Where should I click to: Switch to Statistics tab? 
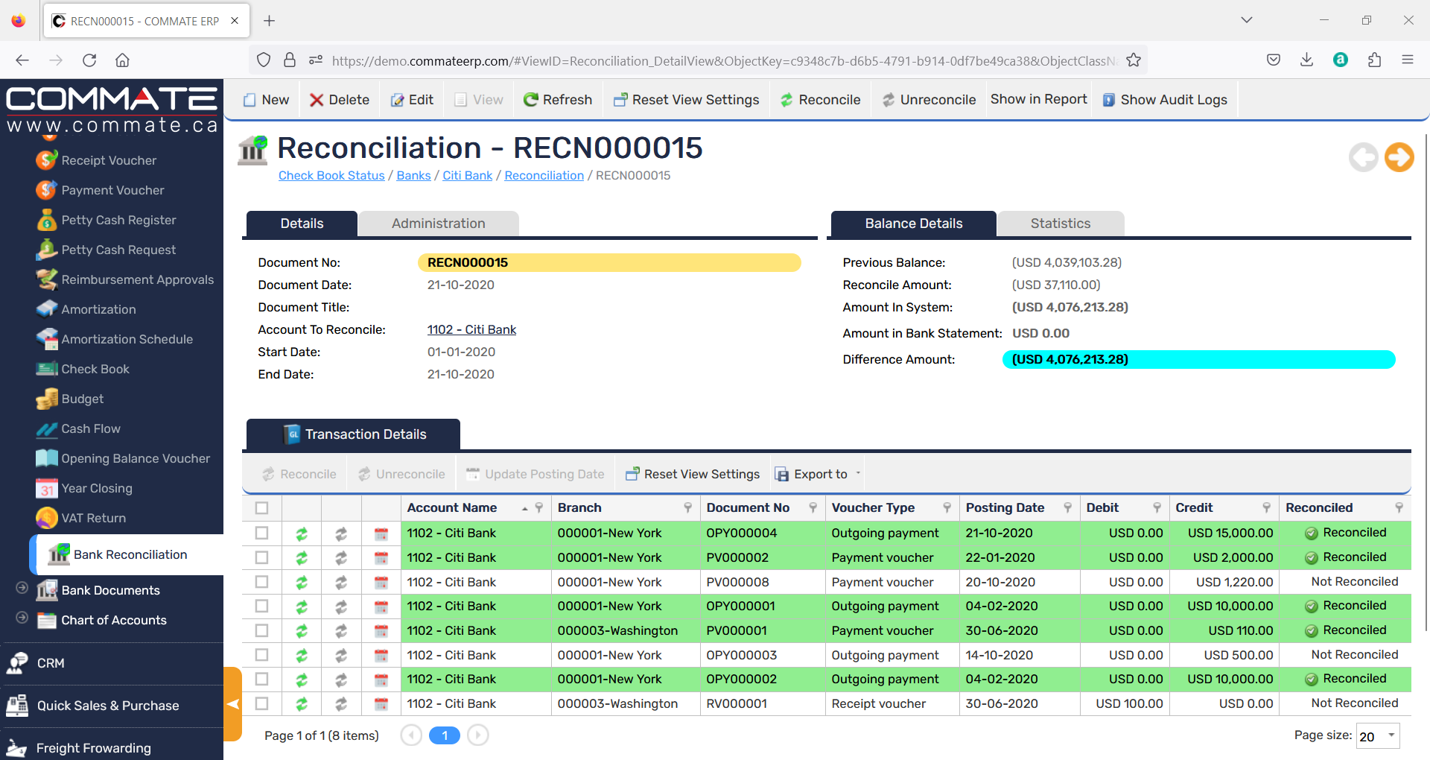(x=1060, y=224)
